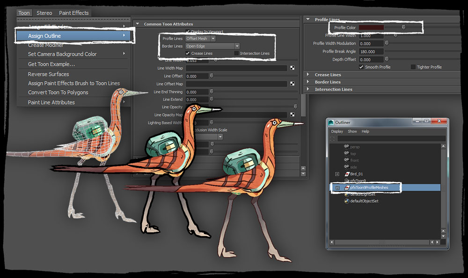This screenshot has height=278, width=468.
Task: Click the toon attributes panel vertical scrollbar
Action: point(303,105)
